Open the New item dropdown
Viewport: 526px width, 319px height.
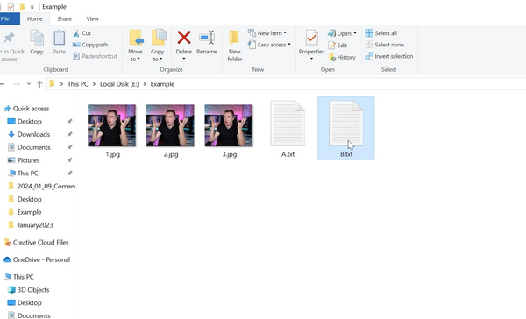point(267,33)
